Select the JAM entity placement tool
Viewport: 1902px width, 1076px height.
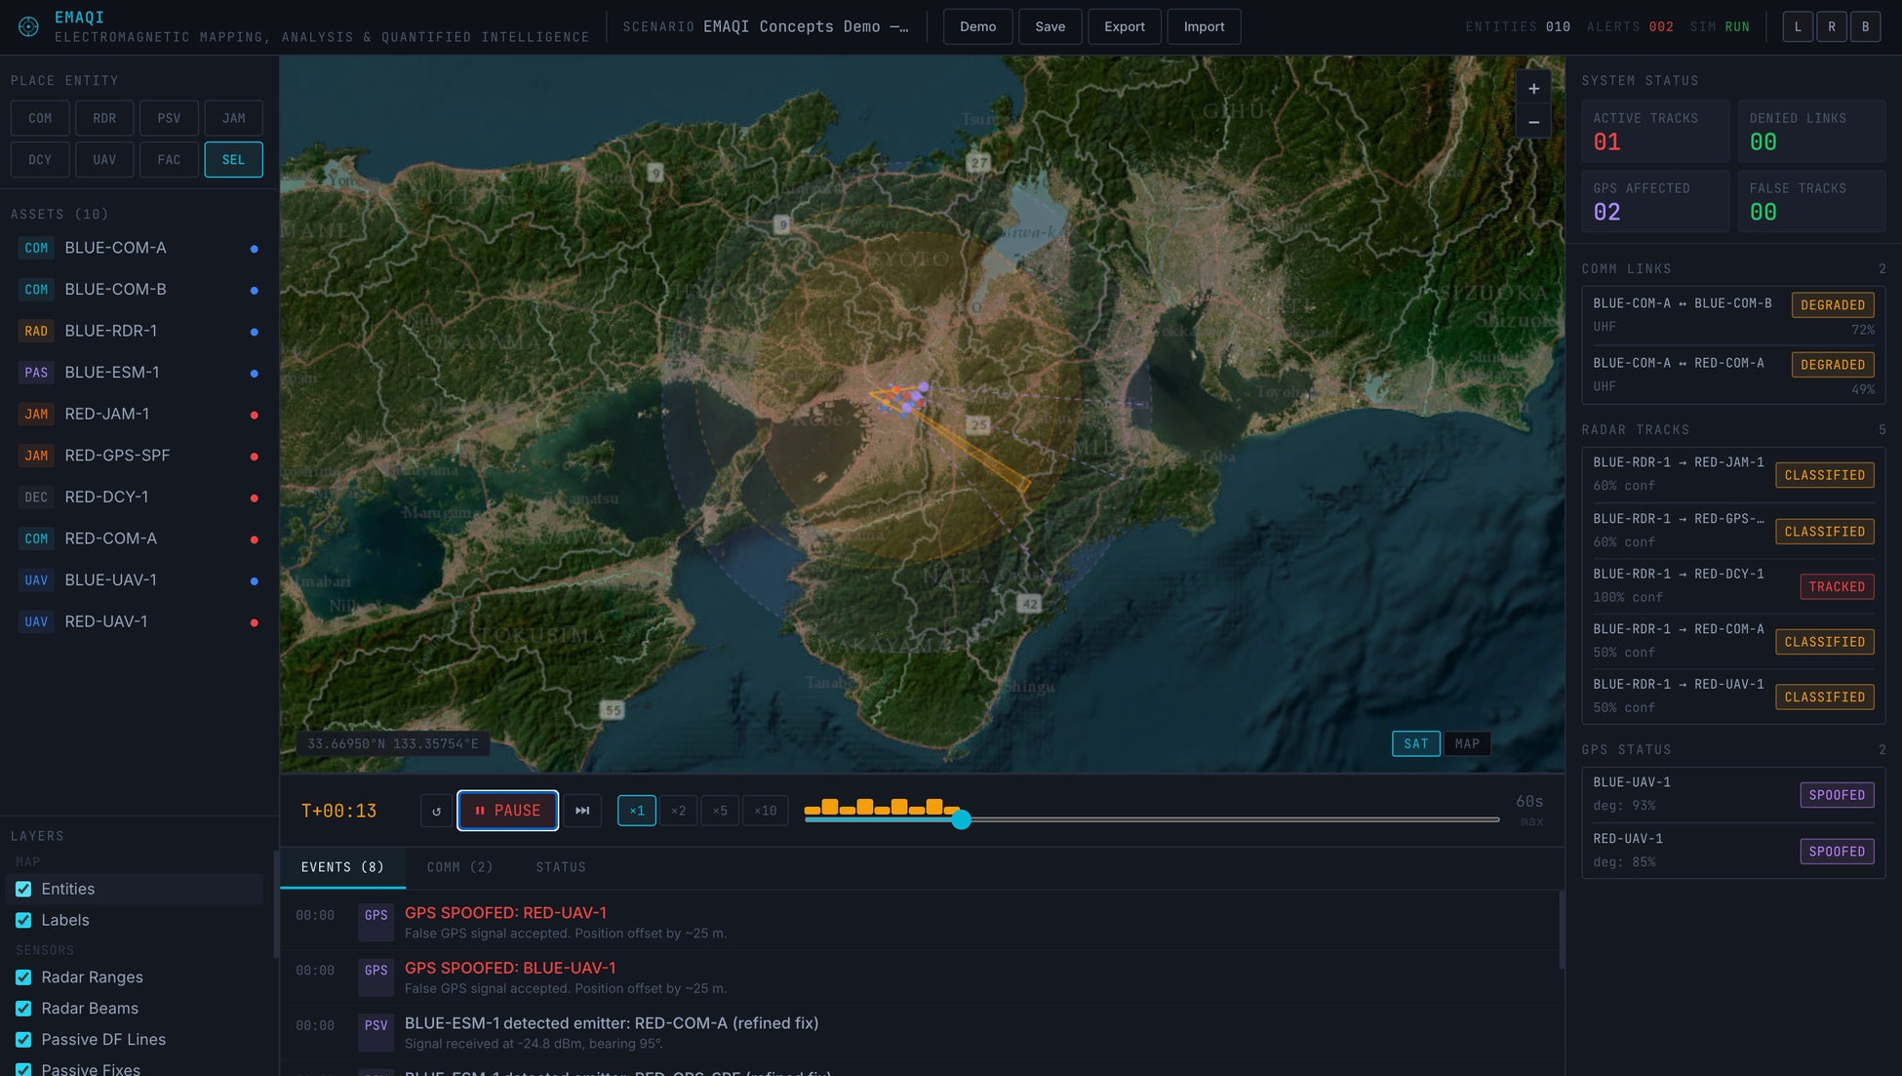(x=233, y=118)
